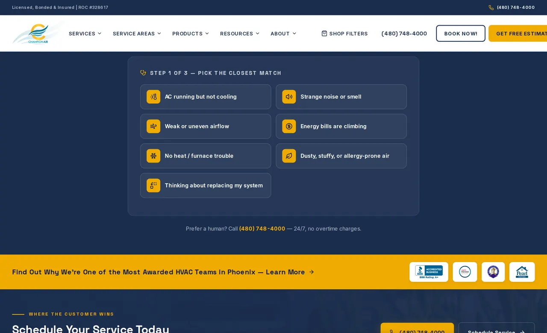Click Where The Customer Wins label
This screenshot has width=547, height=333.
[x=71, y=314]
